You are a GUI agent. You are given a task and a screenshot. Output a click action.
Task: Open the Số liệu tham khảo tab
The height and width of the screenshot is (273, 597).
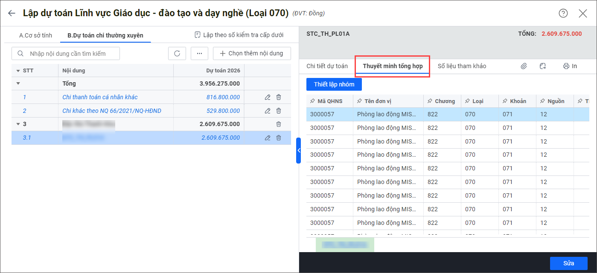pos(462,66)
